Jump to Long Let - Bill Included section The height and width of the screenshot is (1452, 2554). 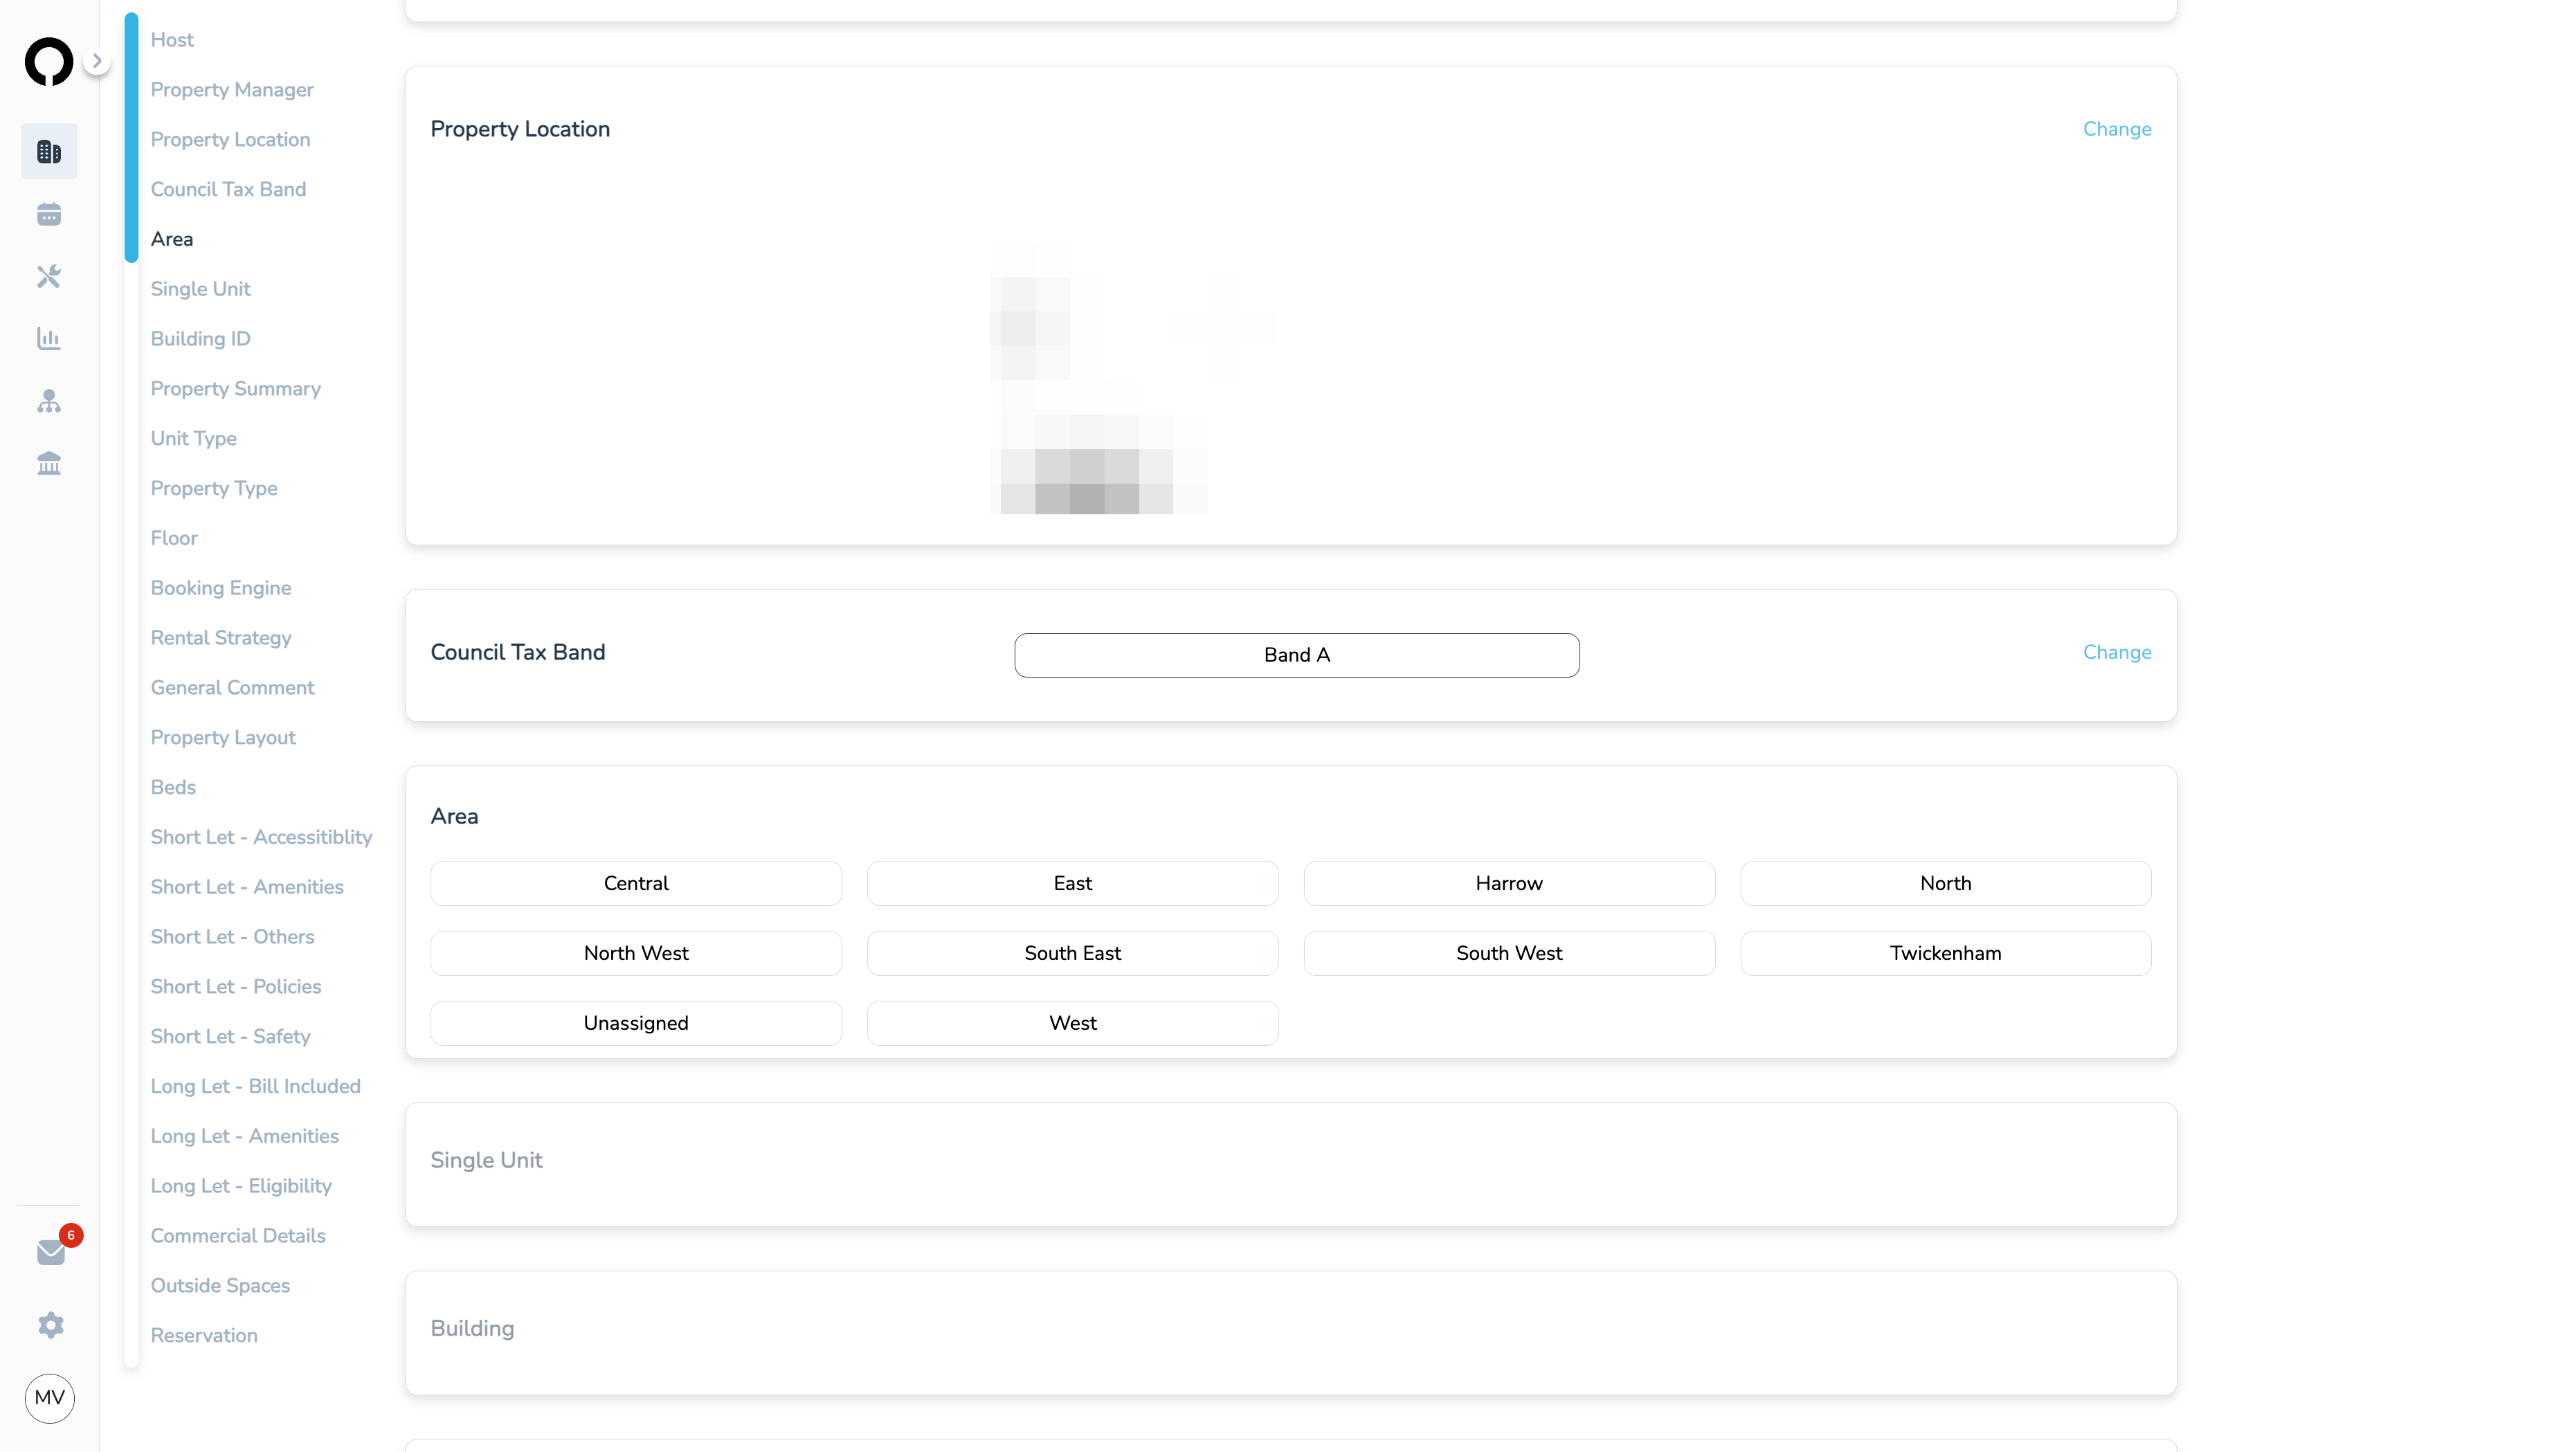[x=255, y=1087]
